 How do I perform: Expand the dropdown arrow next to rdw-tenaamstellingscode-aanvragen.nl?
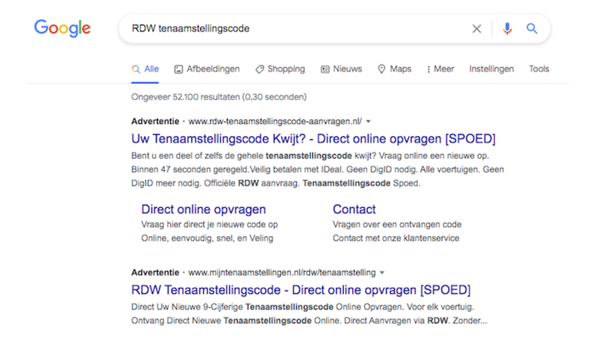[x=368, y=122]
